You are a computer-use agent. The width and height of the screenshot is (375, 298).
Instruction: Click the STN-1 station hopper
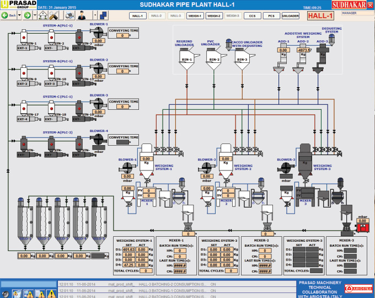click(24, 37)
